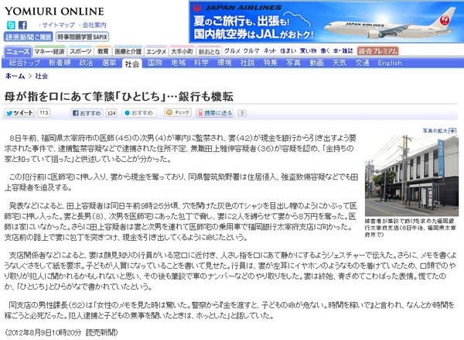Open 国際 in the blue menu
Viewport: 464px width, 340px height.
coord(155,63)
